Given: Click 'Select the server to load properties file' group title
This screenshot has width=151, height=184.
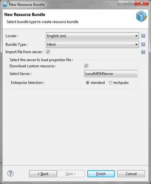Looking at the screenshot, I should tap(41, 60).
